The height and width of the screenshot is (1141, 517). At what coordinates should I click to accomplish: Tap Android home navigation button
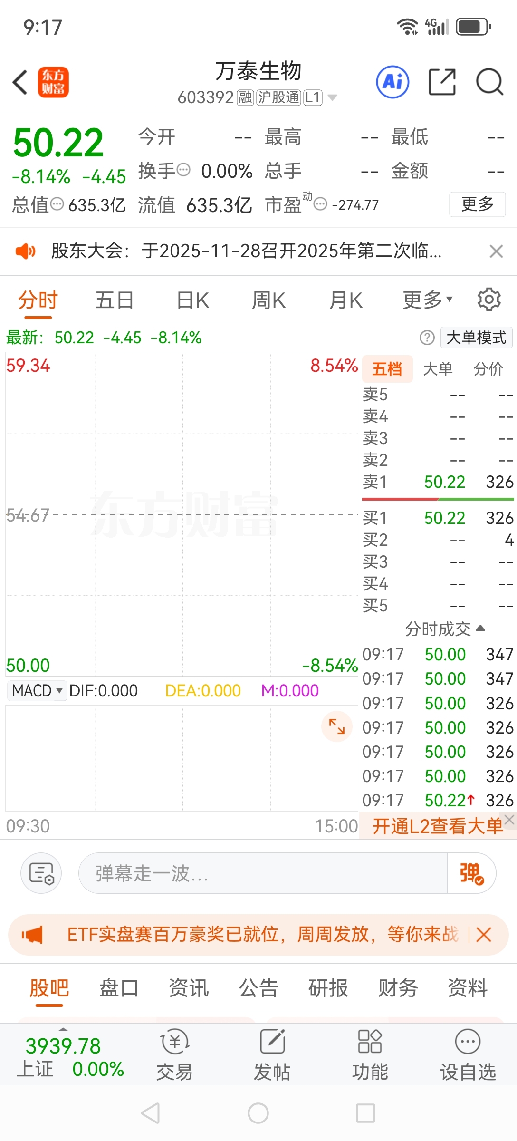258,1113
